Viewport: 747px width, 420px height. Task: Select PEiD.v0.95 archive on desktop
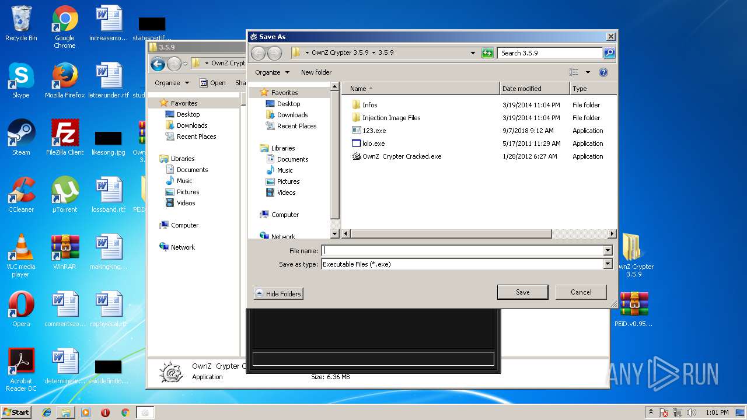pyautogui.click(x=634, y=310)
